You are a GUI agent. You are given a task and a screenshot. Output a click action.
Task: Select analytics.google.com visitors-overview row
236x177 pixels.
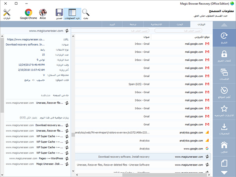tap(143, 133)
